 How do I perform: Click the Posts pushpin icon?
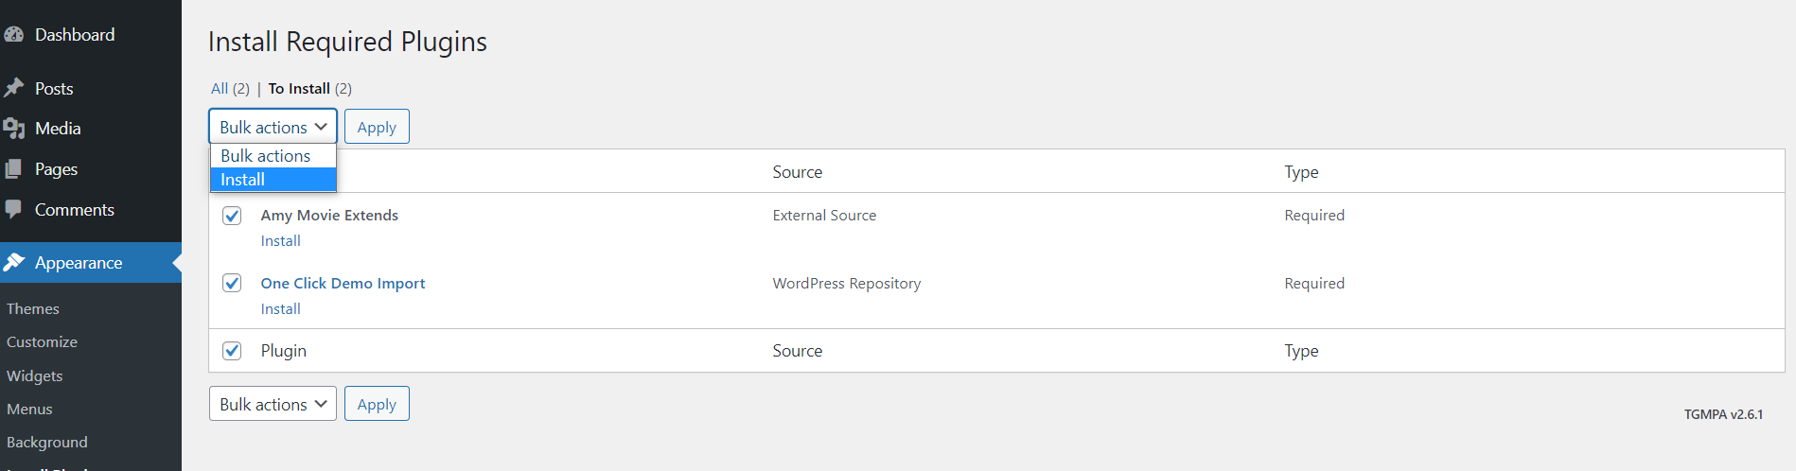click(14, 88)
